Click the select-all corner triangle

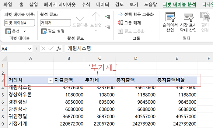pyautogui.click(x=4, y=59)
